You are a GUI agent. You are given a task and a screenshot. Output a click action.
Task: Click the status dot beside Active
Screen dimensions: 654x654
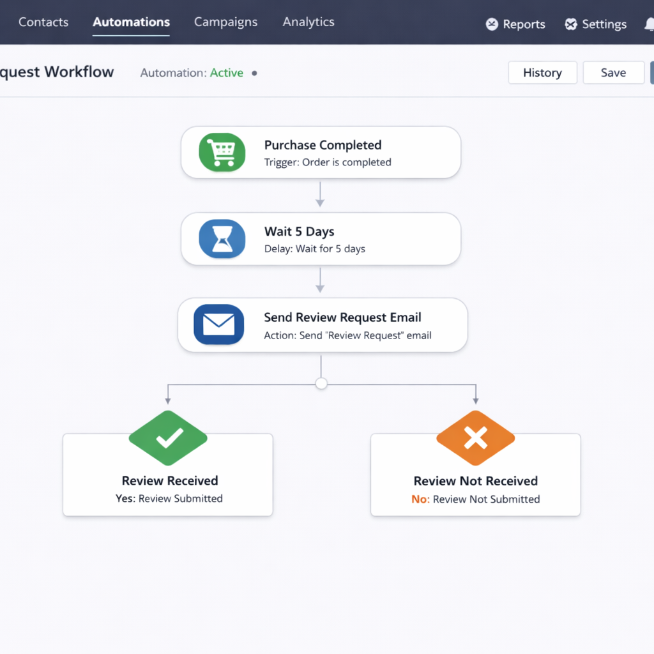pyautogui.click(x=254, y=73)
